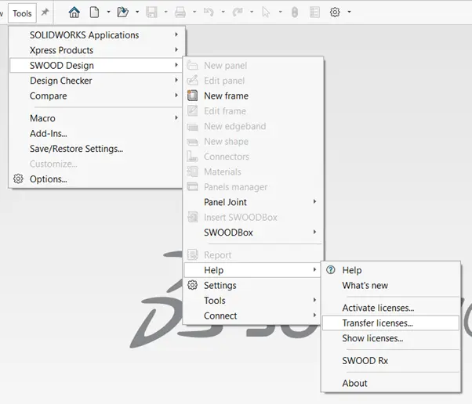472x404 pixels.
Task: Choose Add-Ins... from Tools menu
Action: click(96, 133)
